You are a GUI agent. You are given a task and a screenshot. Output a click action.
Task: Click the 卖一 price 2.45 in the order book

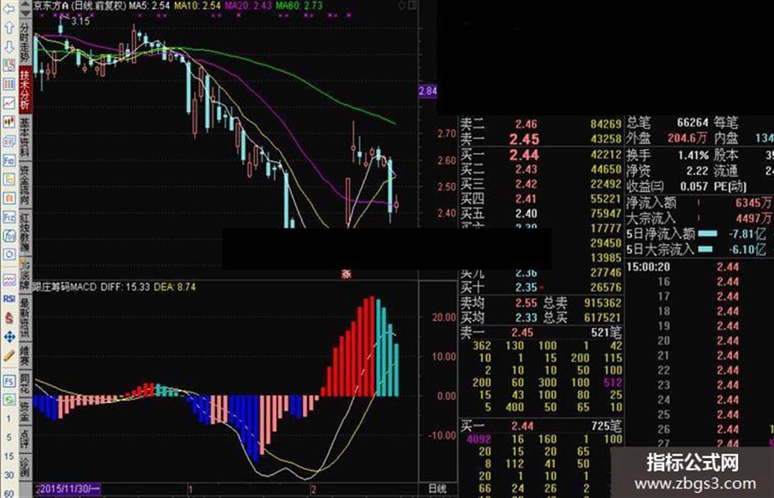point(524,140)
